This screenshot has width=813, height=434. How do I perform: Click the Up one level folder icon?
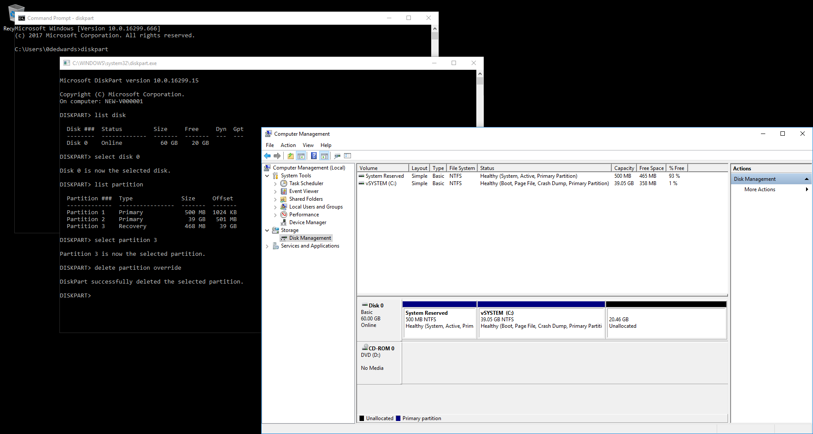point(291,156)
